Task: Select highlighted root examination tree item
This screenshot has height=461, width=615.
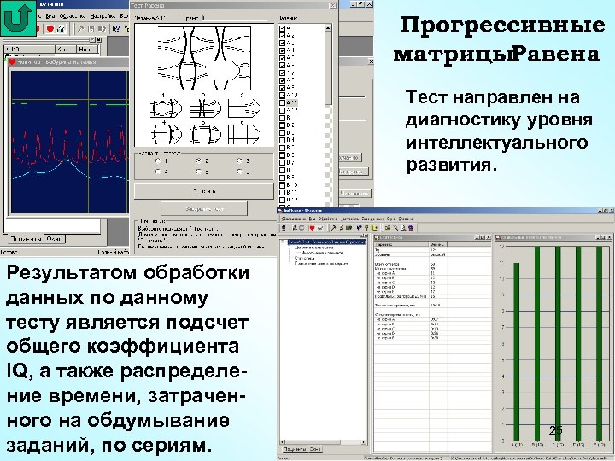Action: tap(326, 242)
